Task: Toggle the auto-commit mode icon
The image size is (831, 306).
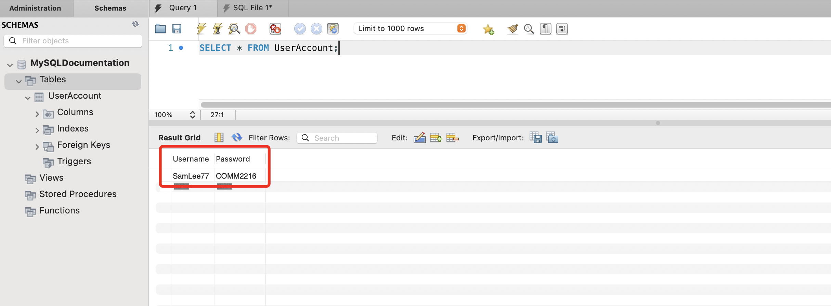Action: (333, 29)
